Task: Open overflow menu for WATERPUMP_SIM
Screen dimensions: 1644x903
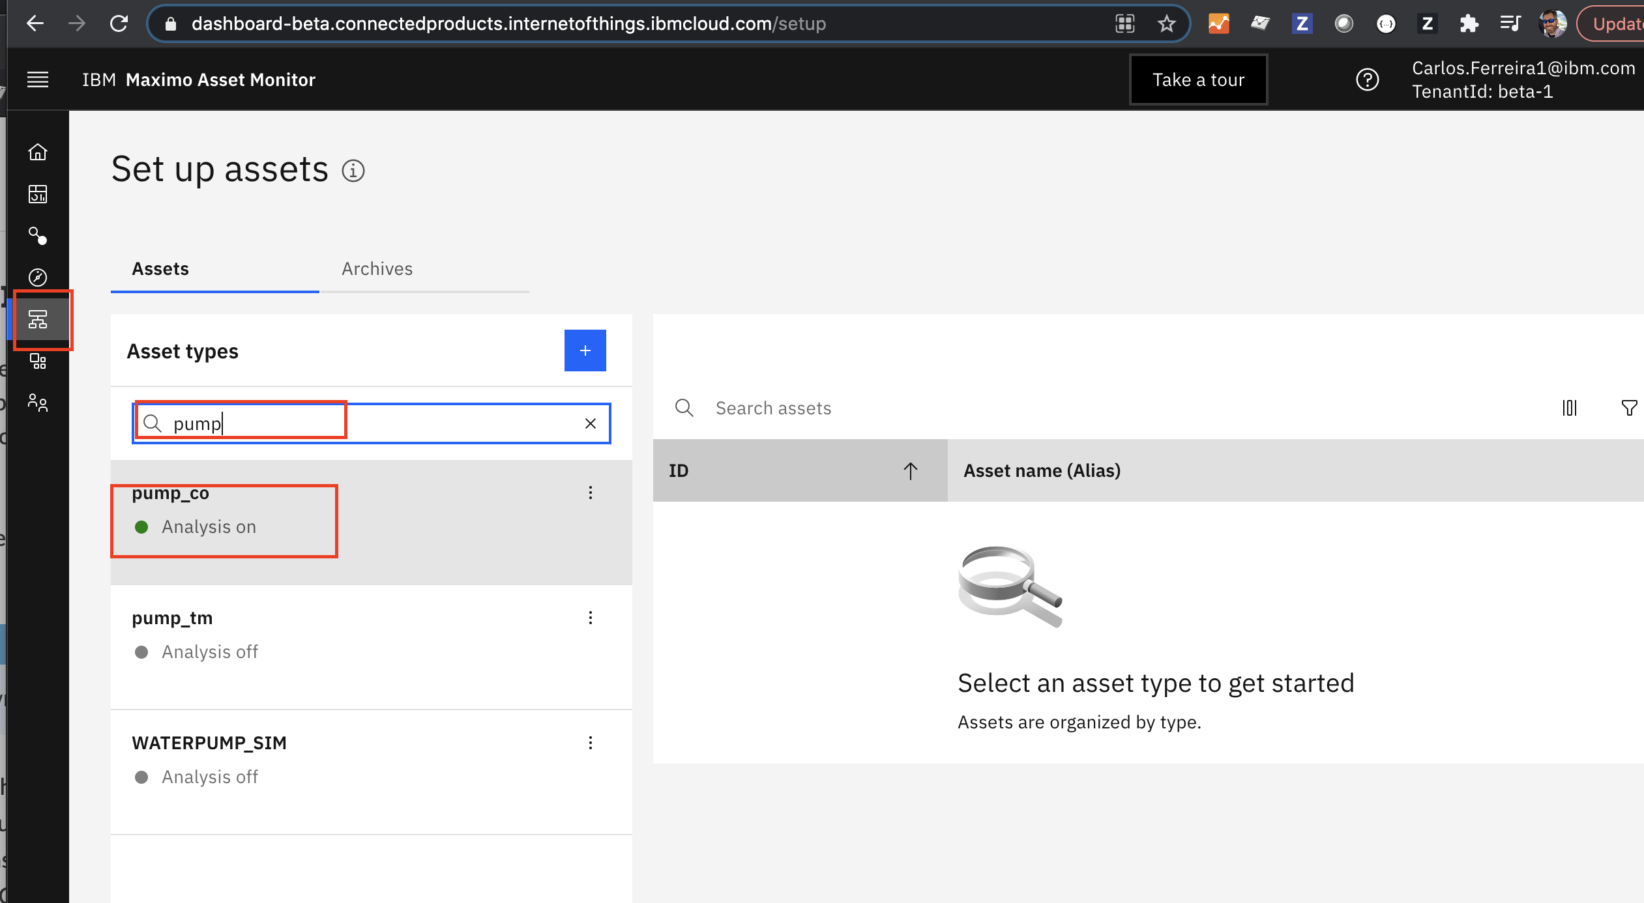Action: (591, 743)
